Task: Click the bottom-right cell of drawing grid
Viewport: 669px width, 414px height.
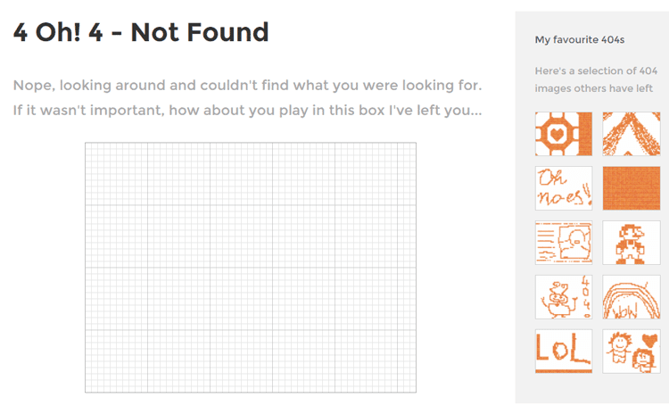Action: pos(413,389)
